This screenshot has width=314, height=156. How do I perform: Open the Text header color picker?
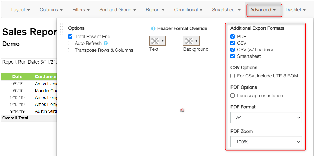point(158,41)
